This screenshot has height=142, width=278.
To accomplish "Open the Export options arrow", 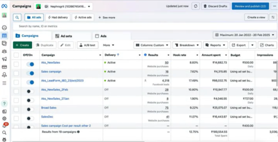I will point(252,45).
